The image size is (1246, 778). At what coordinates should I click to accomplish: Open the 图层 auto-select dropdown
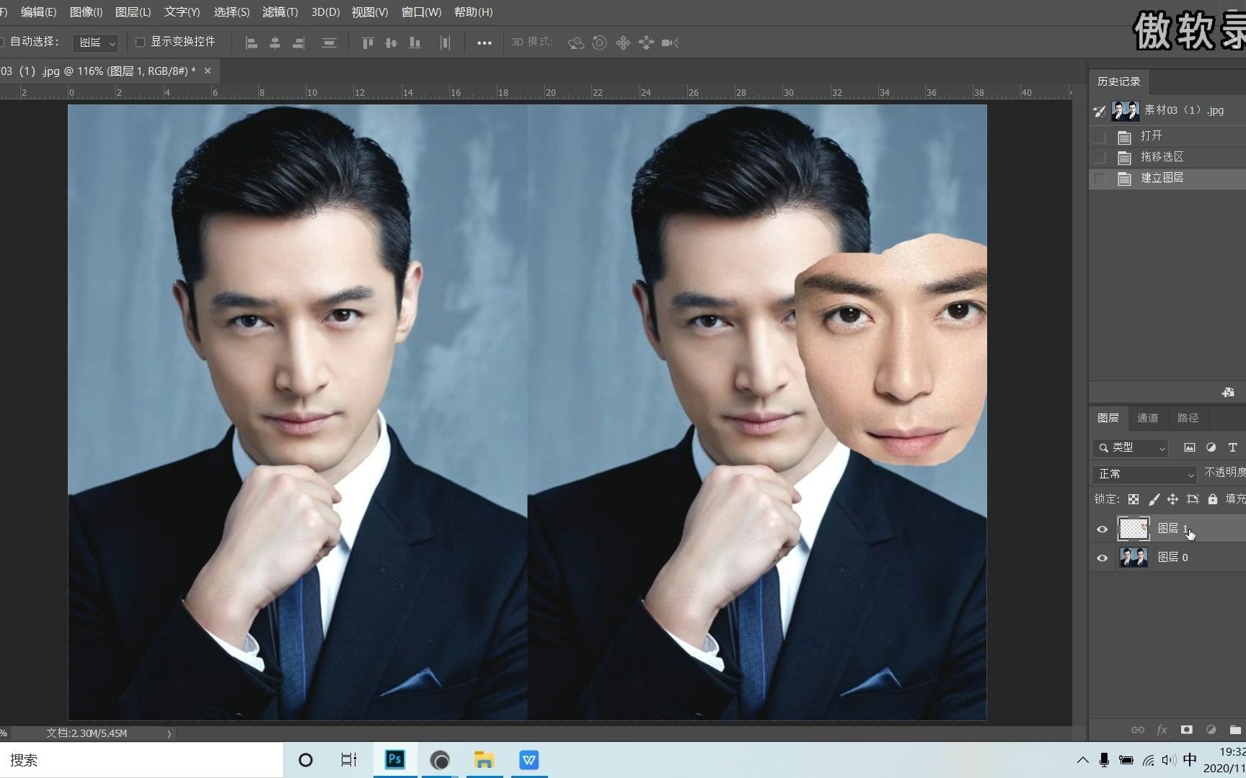tap(96, 43)
